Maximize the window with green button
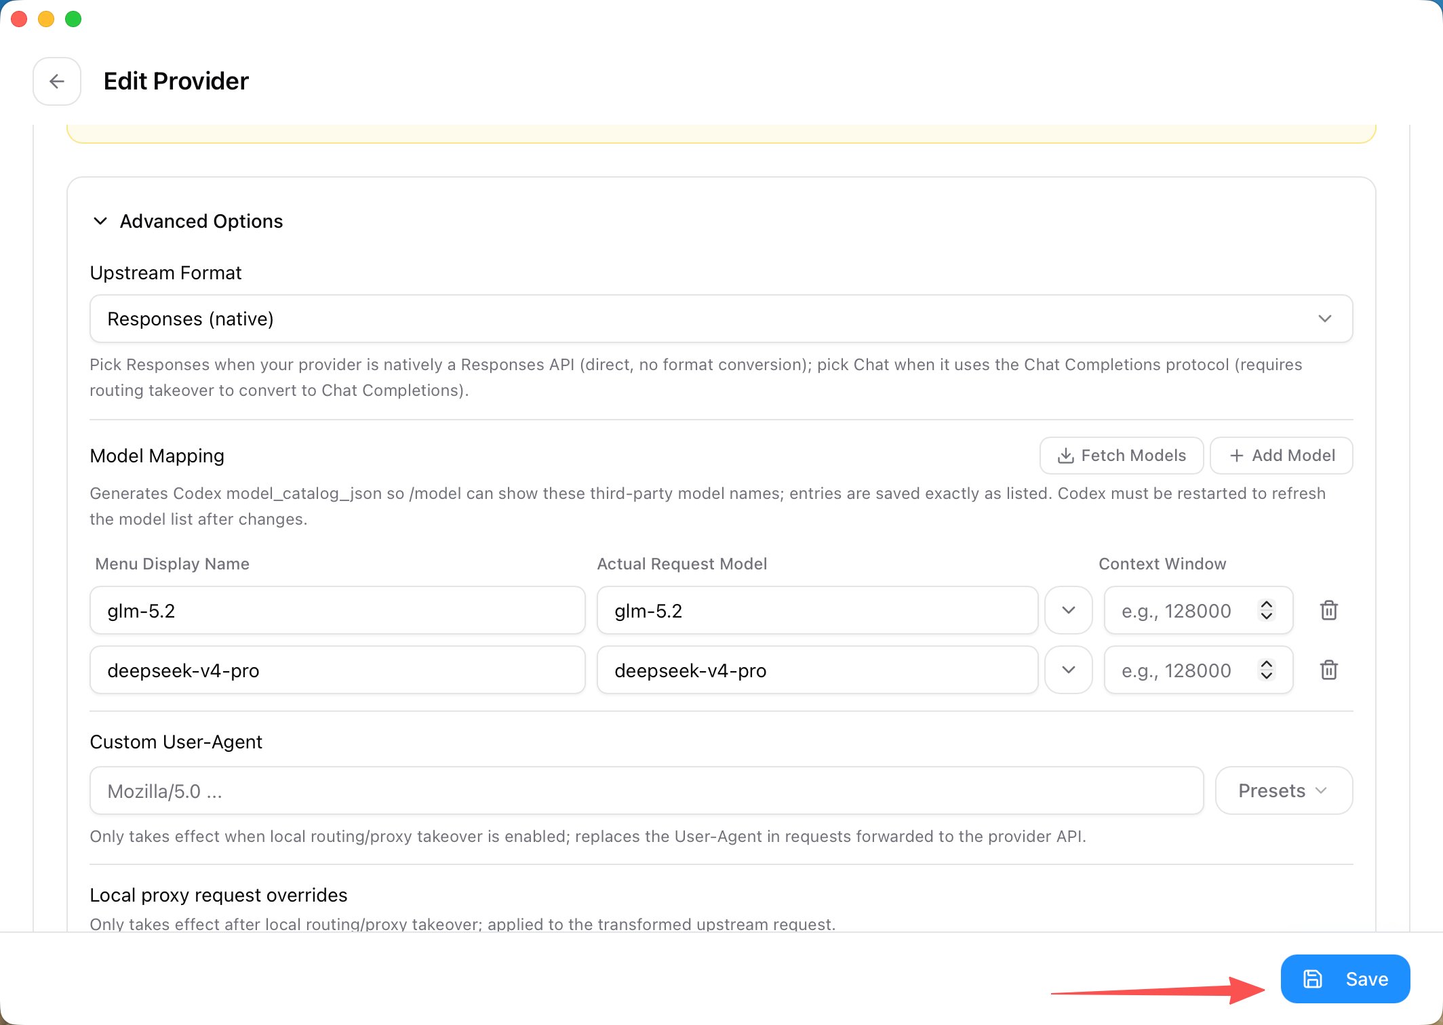The image size is (1443, 1025). 73,19
